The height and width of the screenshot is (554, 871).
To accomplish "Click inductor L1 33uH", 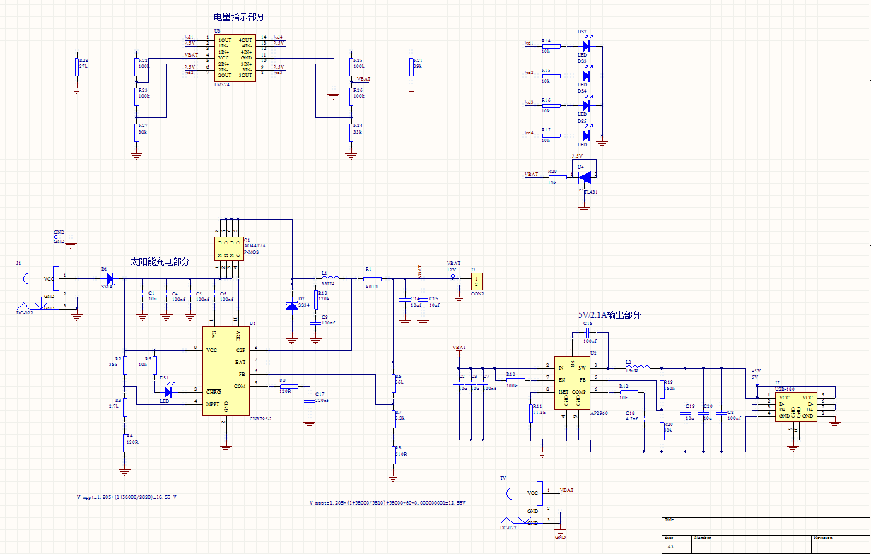I will point(329,278).
